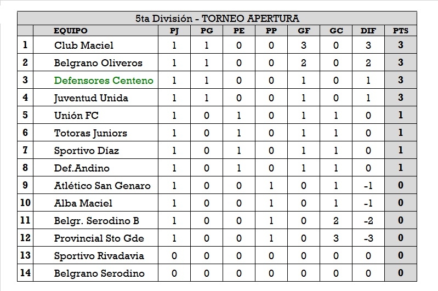Select Provincial Sto Gde team name
Image resolution: width=438 pixels, height=291 pixels.
click(99, 238)
